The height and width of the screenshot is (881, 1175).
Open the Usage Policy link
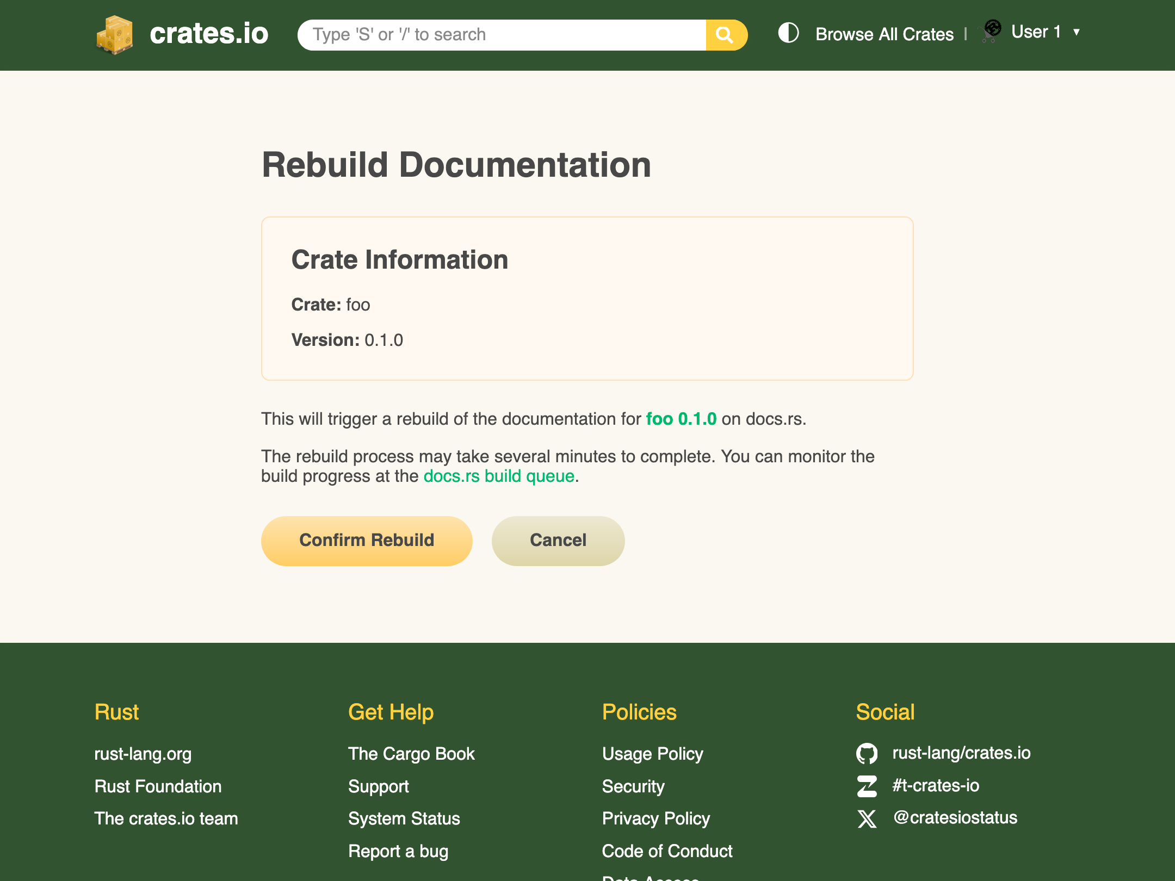point(652,754)
